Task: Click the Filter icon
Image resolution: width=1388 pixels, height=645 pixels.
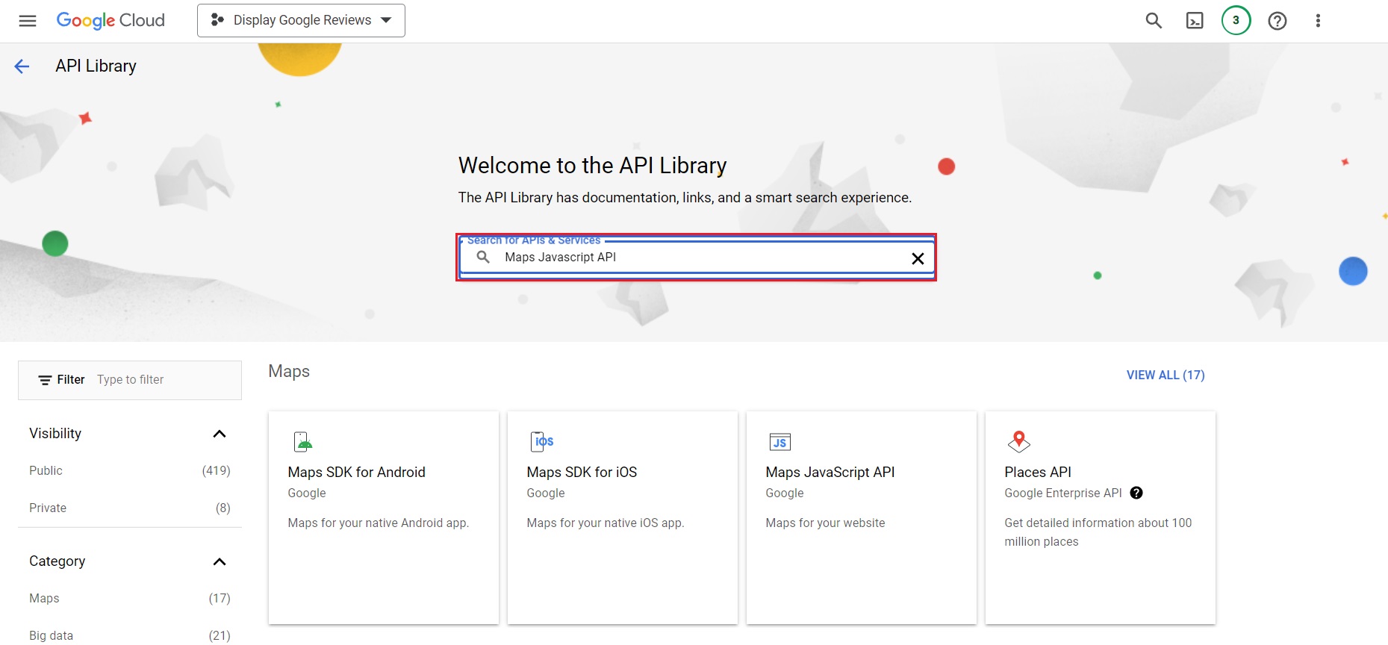Action: point(46,380)
